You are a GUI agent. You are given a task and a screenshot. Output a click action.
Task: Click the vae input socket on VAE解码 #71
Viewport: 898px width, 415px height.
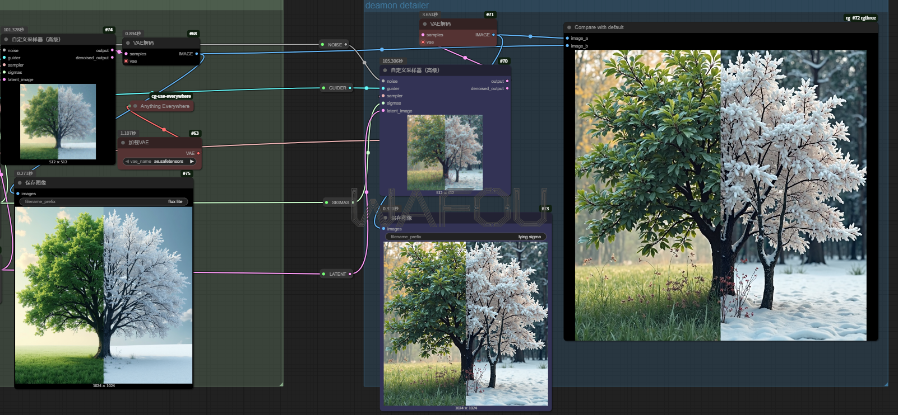tap(423, 42)
